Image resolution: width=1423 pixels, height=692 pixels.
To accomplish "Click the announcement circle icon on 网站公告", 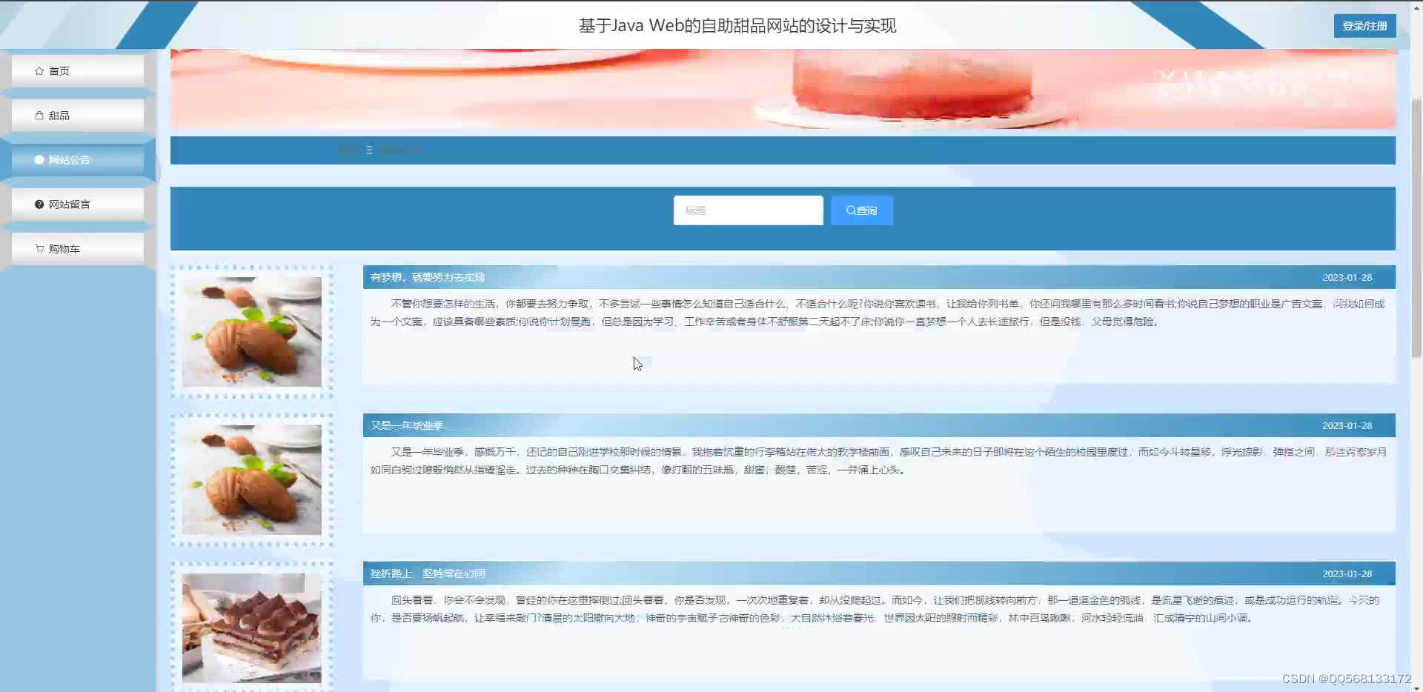I will (39, 159).
